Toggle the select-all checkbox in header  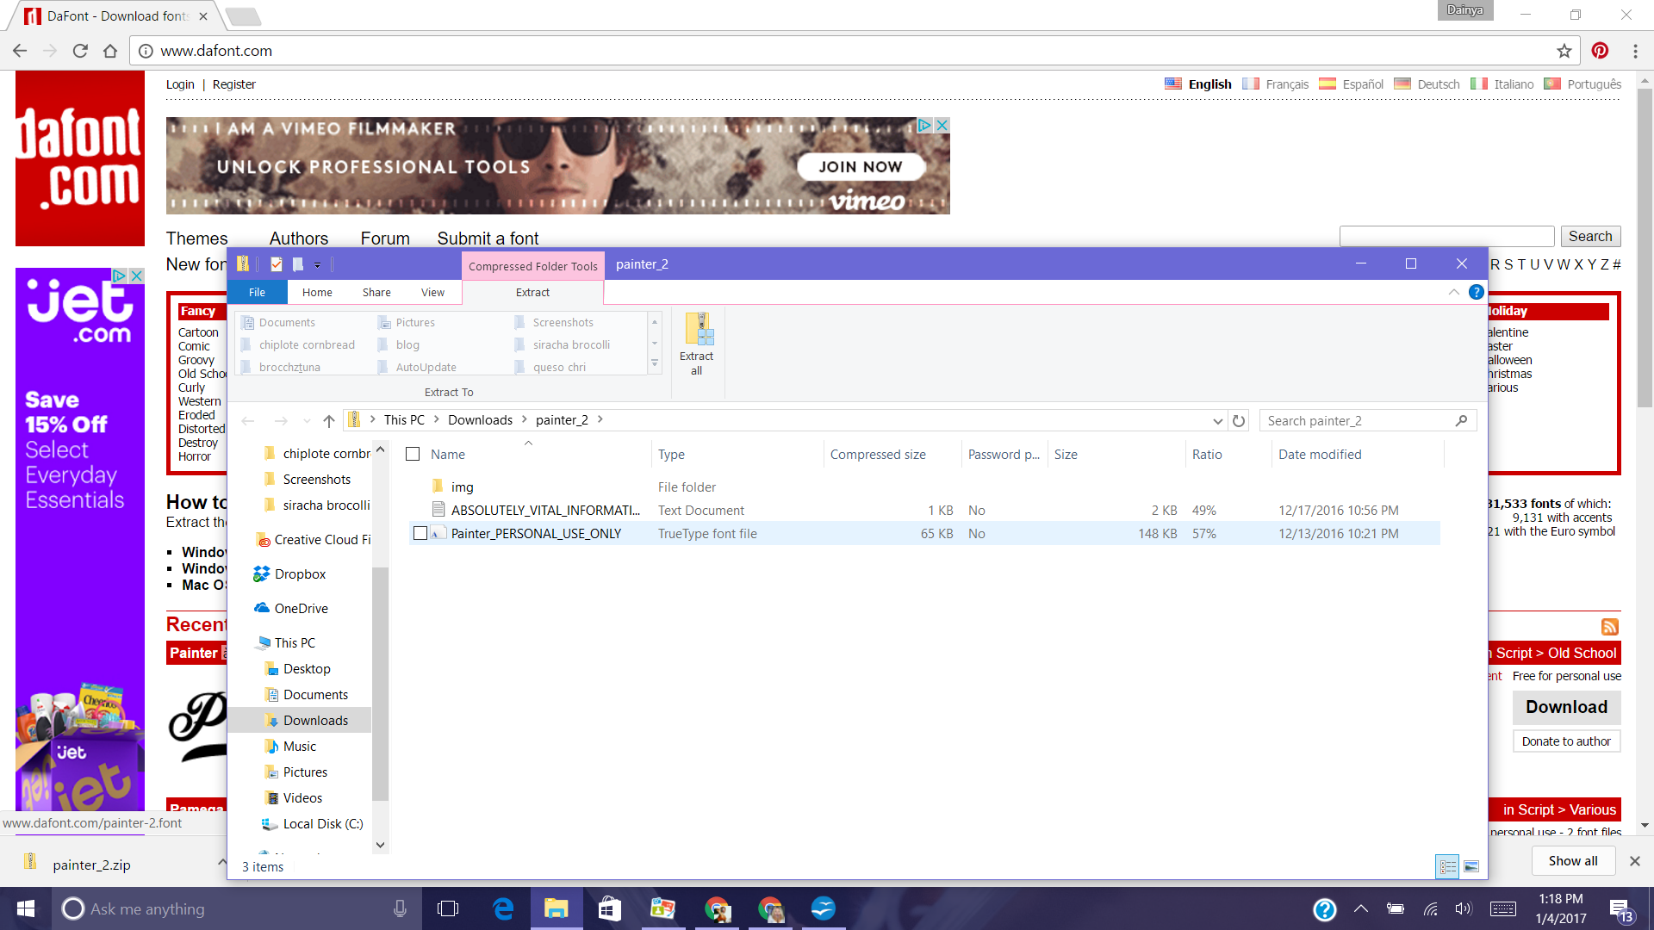click(413, 454)
